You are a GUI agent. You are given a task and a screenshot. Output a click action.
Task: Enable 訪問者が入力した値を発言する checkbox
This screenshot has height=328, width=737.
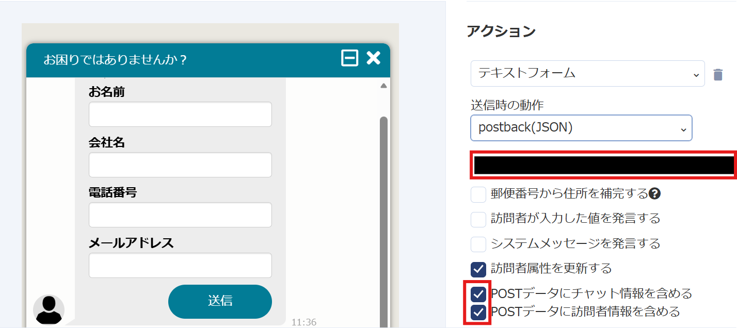click(x=478, y=219)
